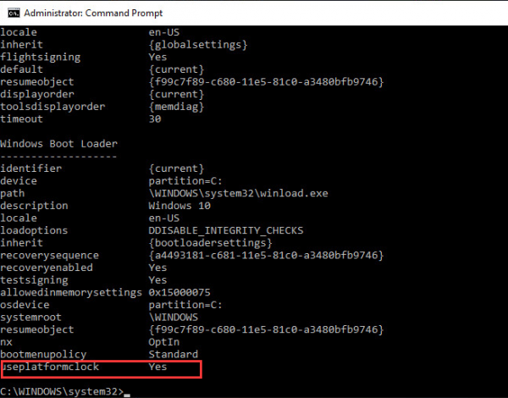Click the Command Prompt icon in title bar
Viewport: 508px width, 398px height.
click(x=14, y=13)
